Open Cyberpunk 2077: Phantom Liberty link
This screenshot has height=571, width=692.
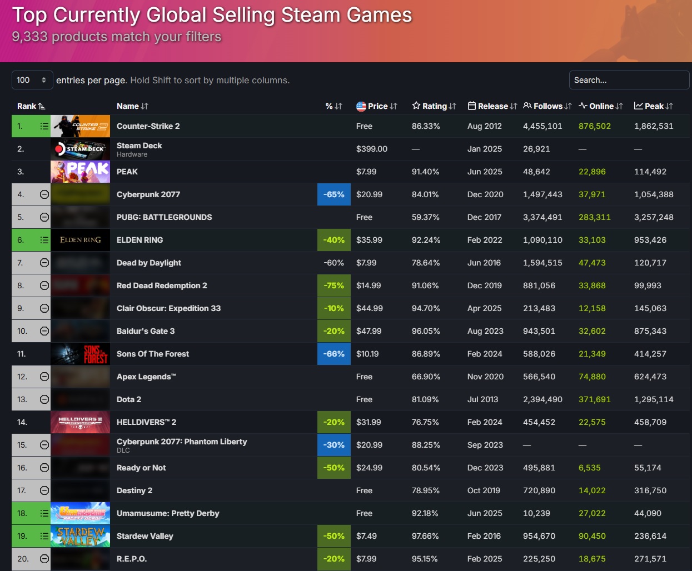182,442
